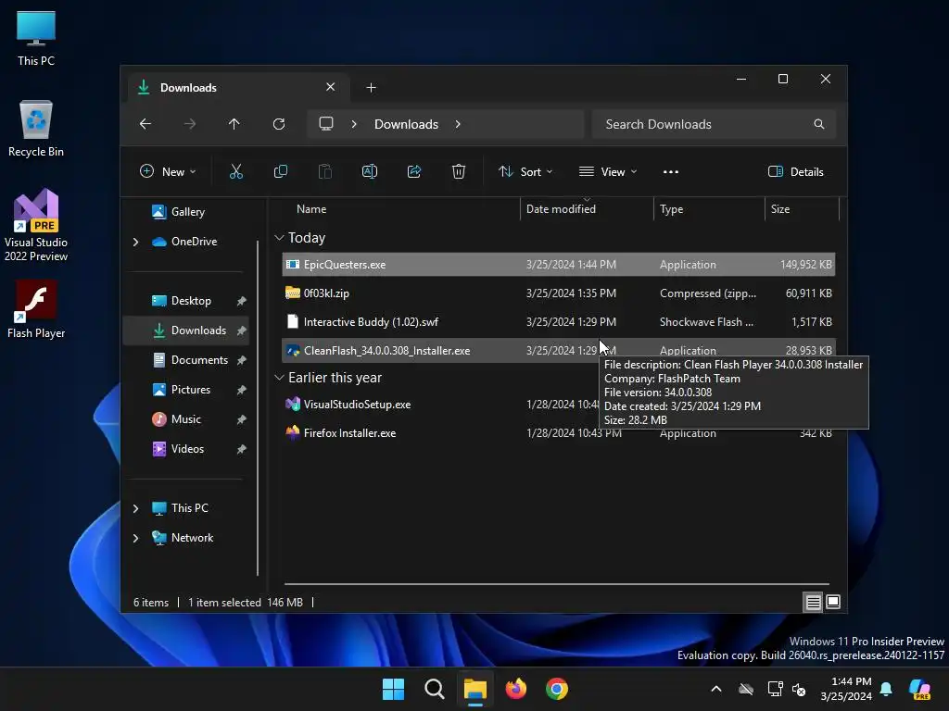The height and width of the screenshot is (711, 949).
Task: Go up one folder level arrow
Action: [x=234, y=124]
